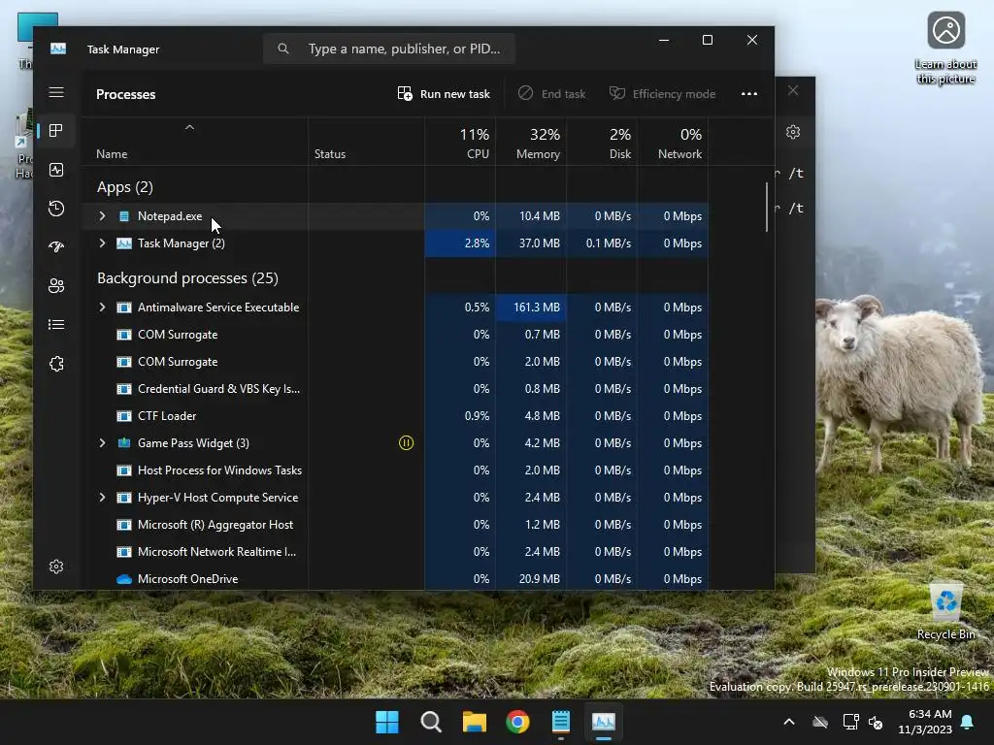
Task: Click the suspended status icon for Game Pass Widget
Action: (407, 442)
